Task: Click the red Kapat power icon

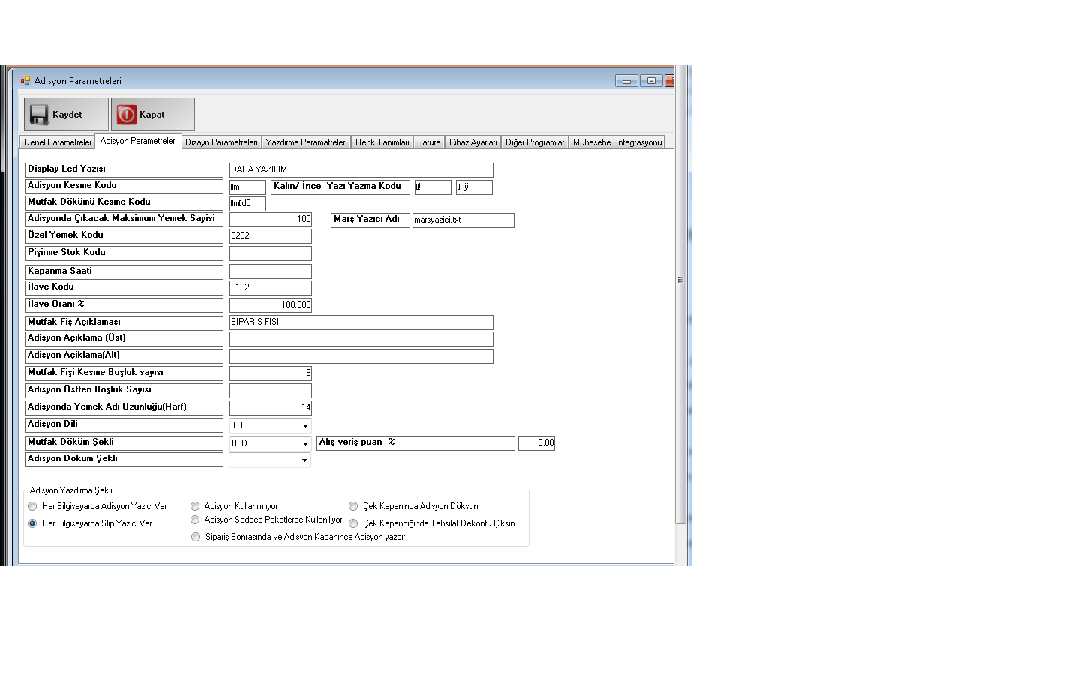Action: pos(127,115)
